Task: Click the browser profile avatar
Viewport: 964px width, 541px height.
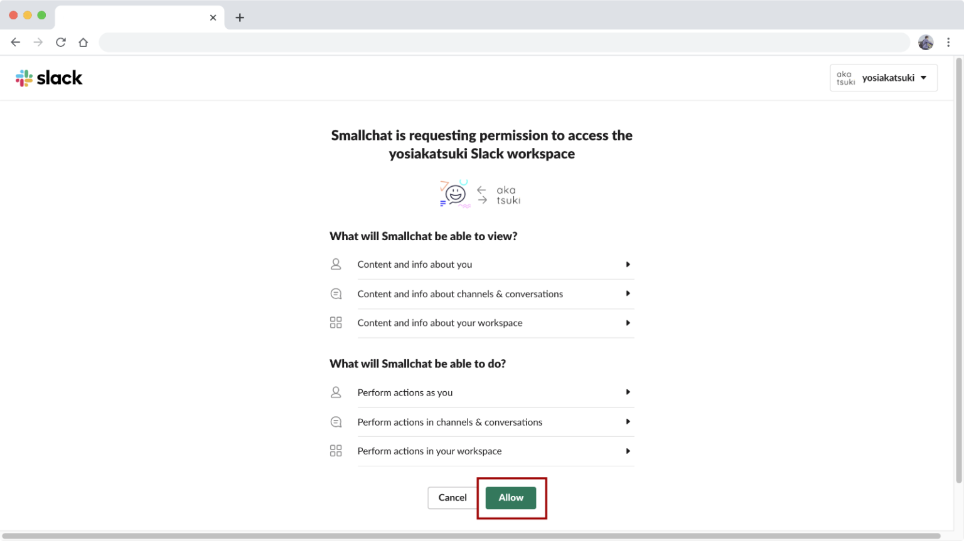Action: point(926,42)
